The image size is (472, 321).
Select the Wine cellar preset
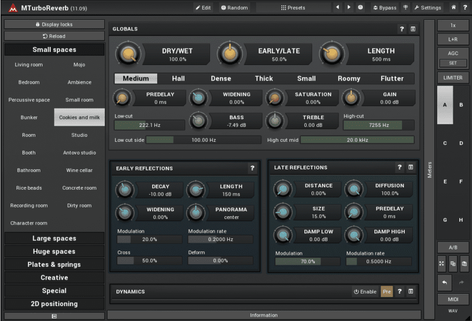(x=79, y=170)
